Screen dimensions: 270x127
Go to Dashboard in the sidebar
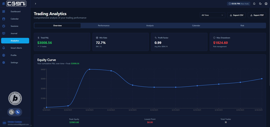pos(15,12)
